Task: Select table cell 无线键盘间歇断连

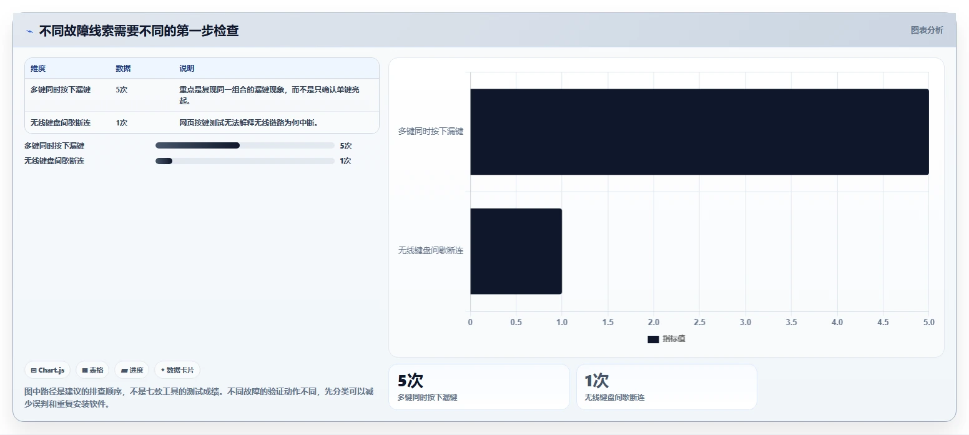Action: pos(61,123)
